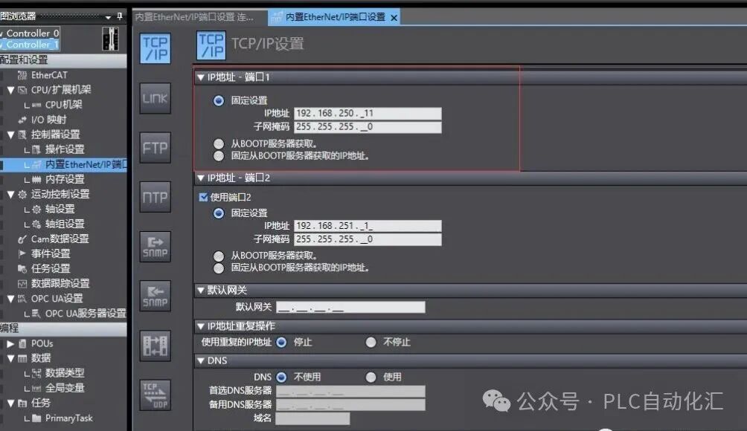
Task: Open OPC UA服务器设置 in the tree
Action: point(86,314)
